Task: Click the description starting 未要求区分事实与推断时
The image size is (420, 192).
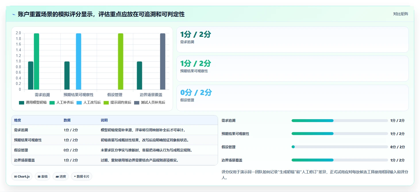Action: [x=147, y=150]
